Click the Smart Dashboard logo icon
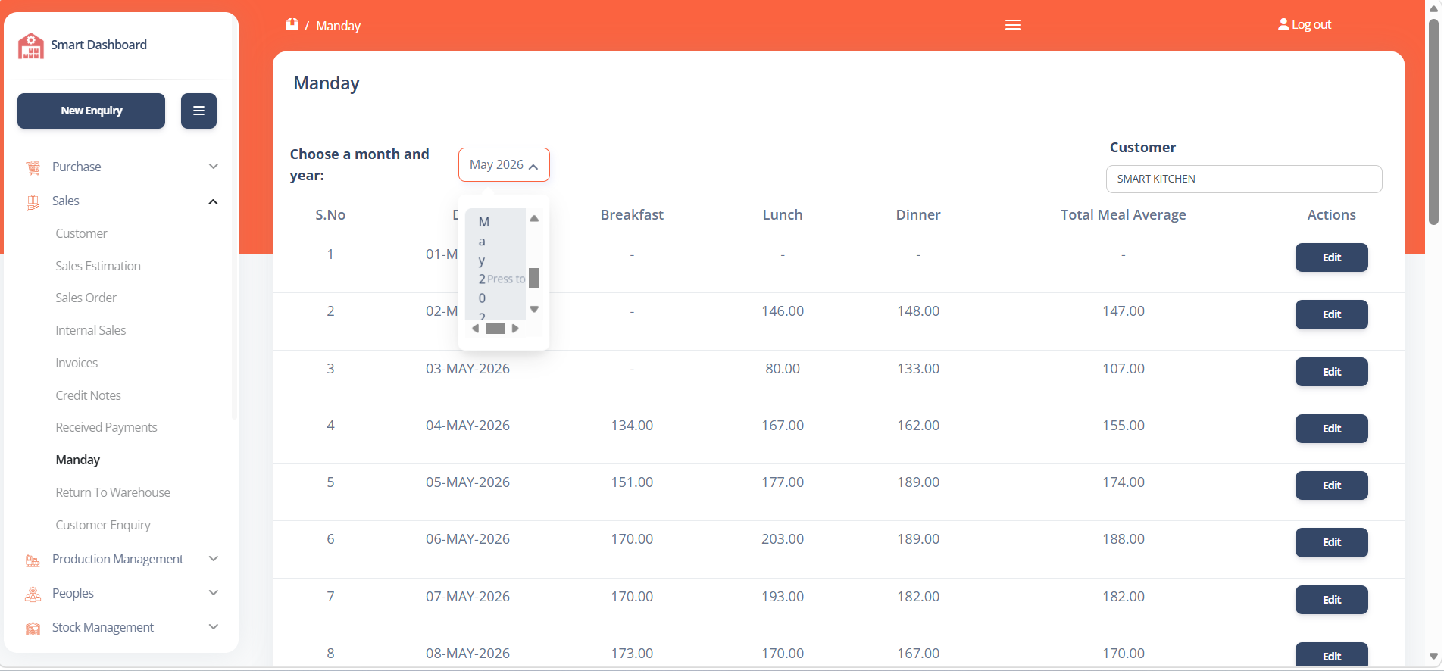 tap(31, 45)
